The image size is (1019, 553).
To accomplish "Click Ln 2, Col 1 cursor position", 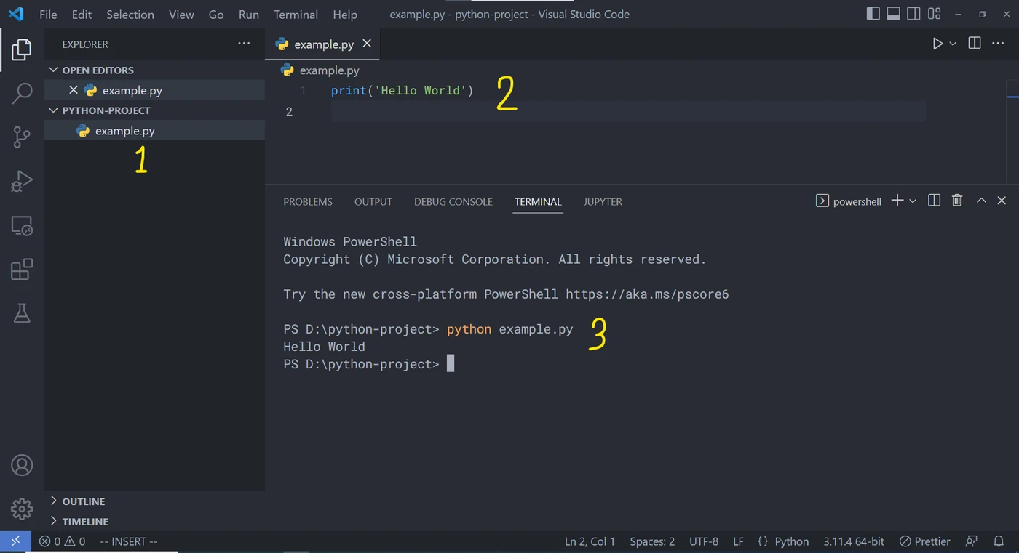I will coord(590,541).
